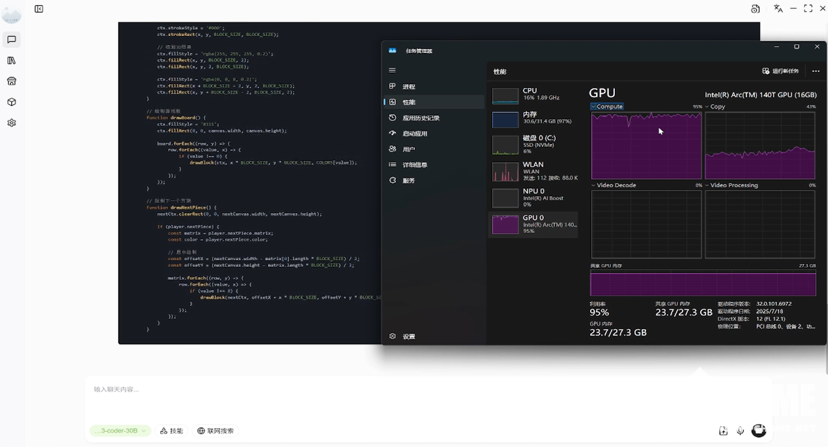Open chat app settings gear icon
828x447 pixels.
click(x=11, y=123)
